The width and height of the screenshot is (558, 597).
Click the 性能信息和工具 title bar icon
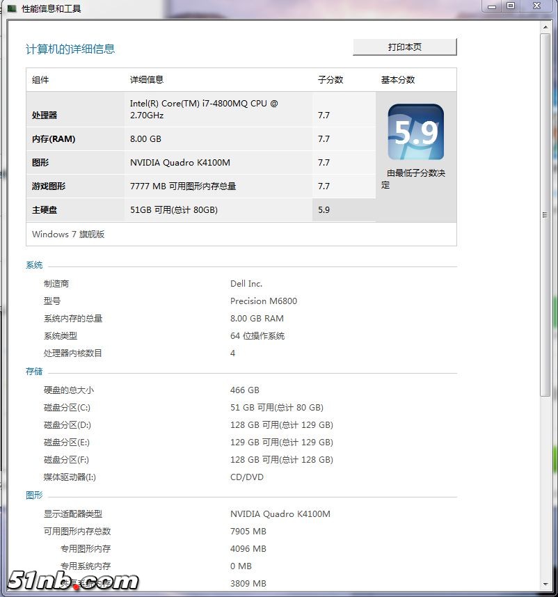point(12,8)
